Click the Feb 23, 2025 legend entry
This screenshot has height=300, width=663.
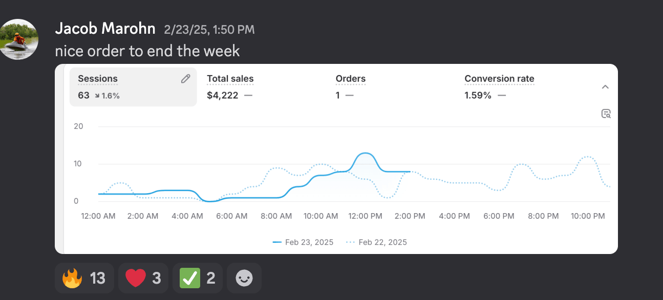[x=303, y=242]
